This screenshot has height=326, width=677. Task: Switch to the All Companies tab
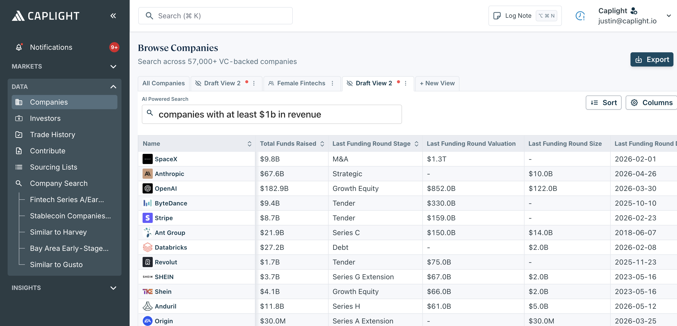pyautogui.click(x=163, y=84)
